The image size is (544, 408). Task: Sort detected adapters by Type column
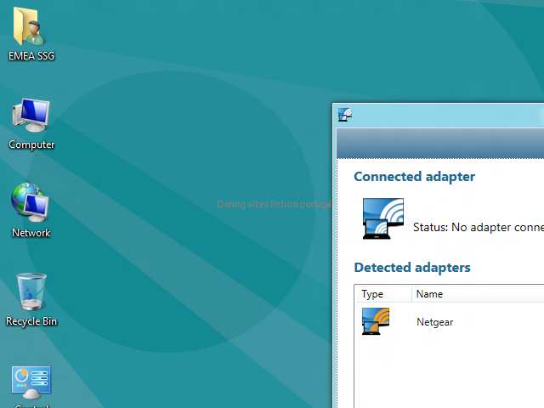[383, 294]
